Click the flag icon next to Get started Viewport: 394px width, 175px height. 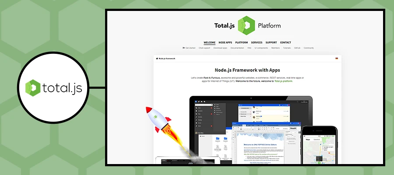click(x=183, y=48)
